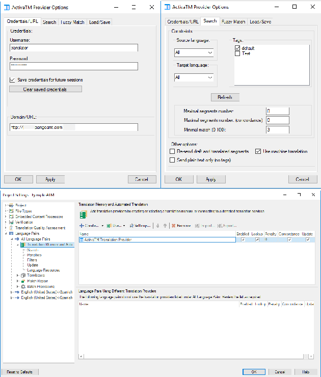Click the Termbases book icon
Screen dimensions: 321x377
point(23,275)
